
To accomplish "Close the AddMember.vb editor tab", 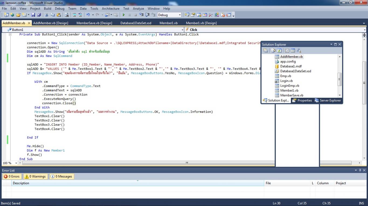I will (29, 23).
